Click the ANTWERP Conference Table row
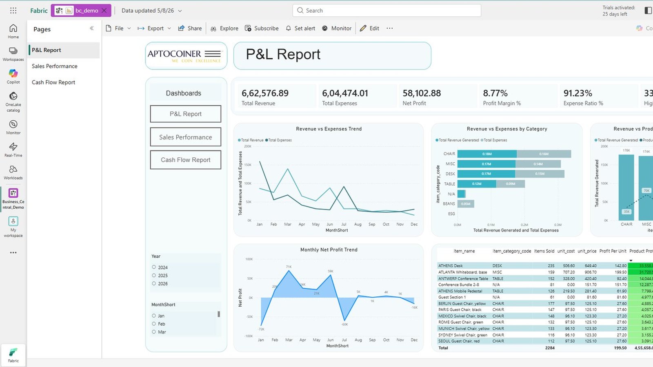653x367 pixels. [x=545, y=279]
